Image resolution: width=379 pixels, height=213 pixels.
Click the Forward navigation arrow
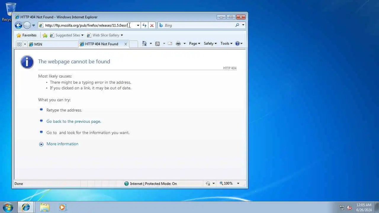pos(27,25)
